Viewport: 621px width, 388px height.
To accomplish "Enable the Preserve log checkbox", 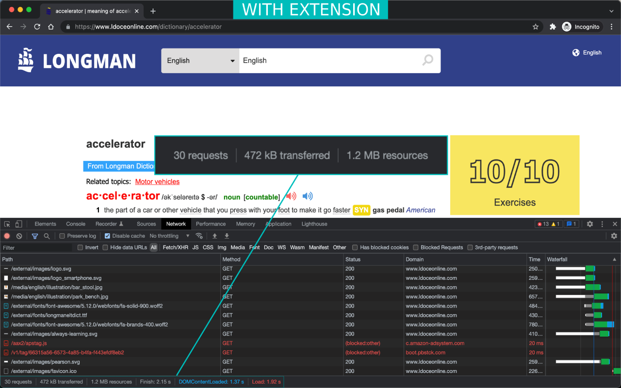I will point(62,236).
